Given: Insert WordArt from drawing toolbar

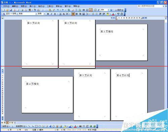Looking at the screenshot, I should (x=50, y=126).
